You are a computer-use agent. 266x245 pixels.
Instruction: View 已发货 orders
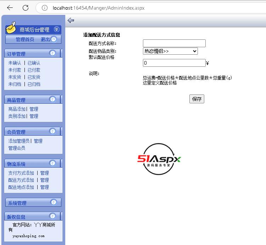point(34,77)
